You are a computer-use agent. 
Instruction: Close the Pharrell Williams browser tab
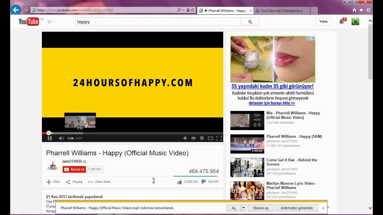click(x=250, y=10)
